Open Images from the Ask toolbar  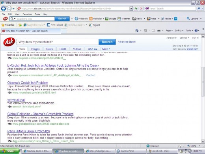point(110,19)
